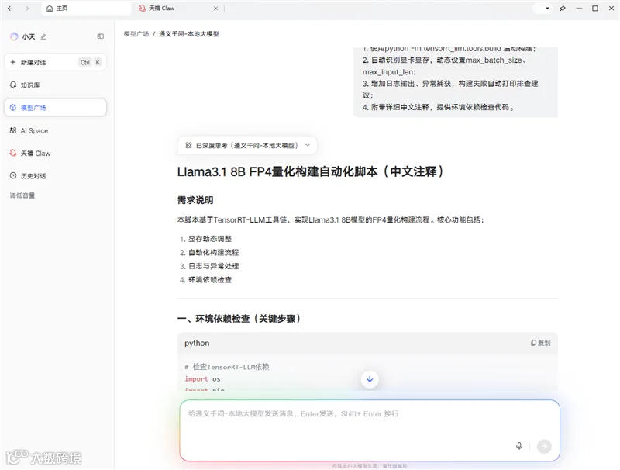The image size is (620, 470).
Task: Pin the window with the pin icon
Action: coord(563,9)
